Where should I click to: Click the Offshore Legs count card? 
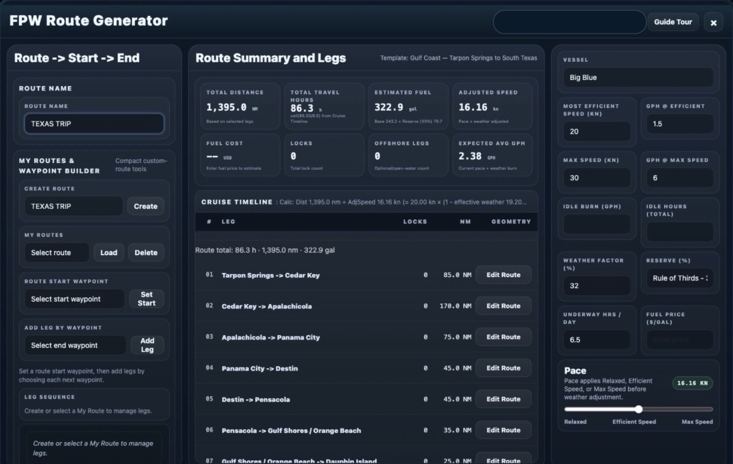click(x=409, y=155)
